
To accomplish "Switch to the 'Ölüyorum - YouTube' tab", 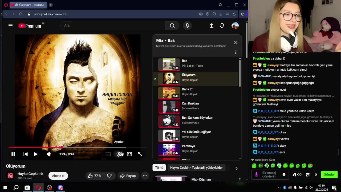I will point(28,5).
